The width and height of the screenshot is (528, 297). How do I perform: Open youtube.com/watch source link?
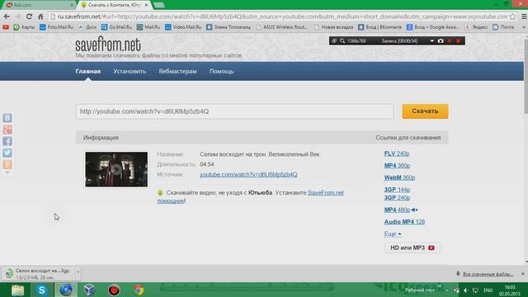(248, 174)
